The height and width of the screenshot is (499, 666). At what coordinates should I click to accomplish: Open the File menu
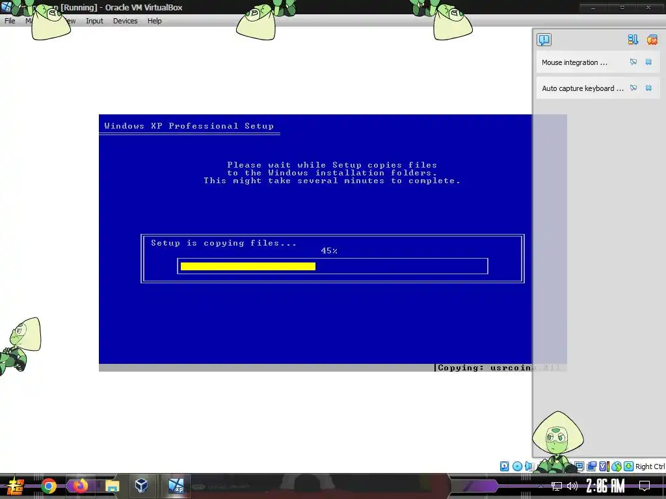coord(10,21)
